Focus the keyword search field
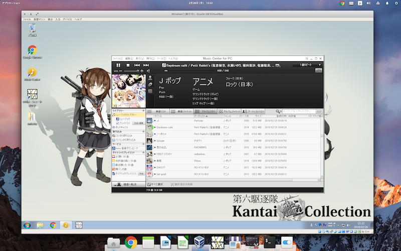 click(x=298, y=111)
